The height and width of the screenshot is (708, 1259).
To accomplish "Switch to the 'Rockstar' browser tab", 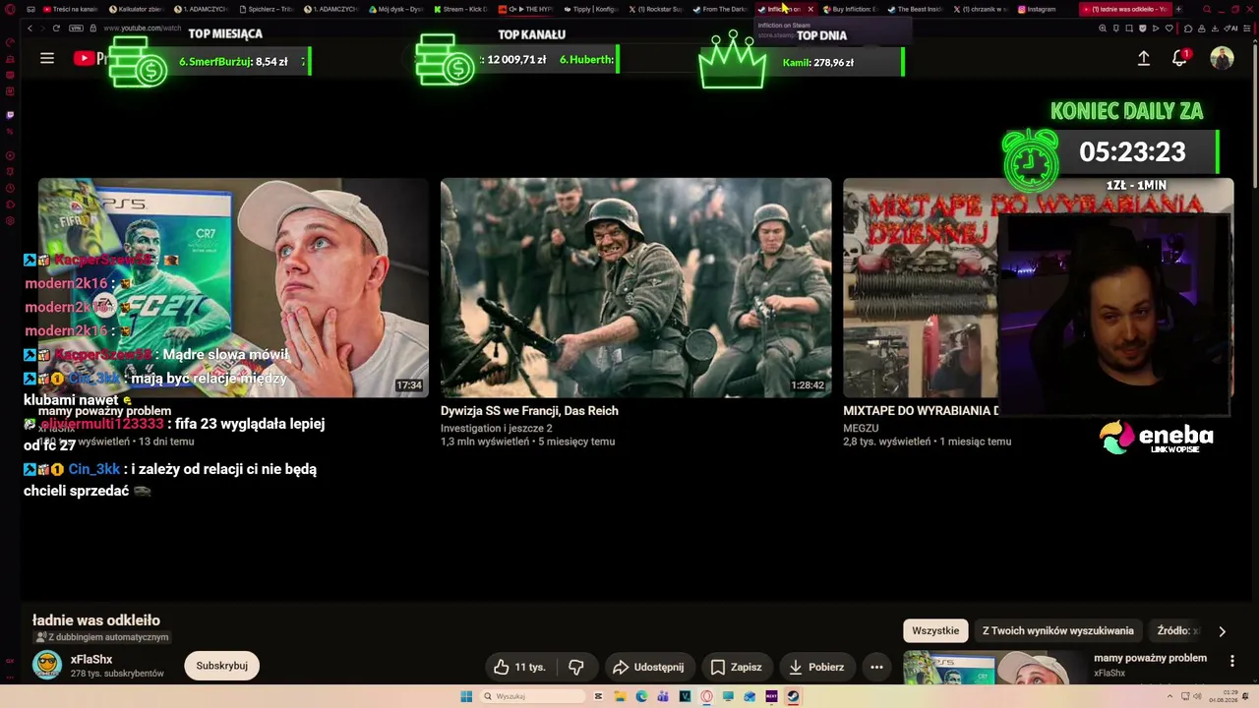I will click(655, 9).
